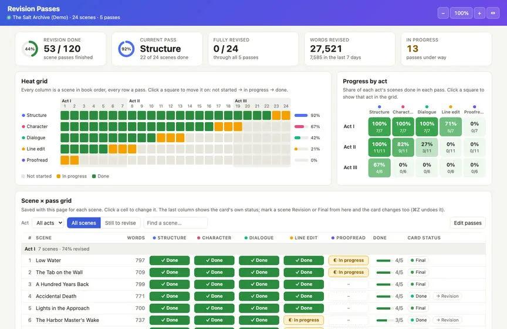Click the Not started legend swatch
This screenshot has height=329, width=507.
(23, 176)
